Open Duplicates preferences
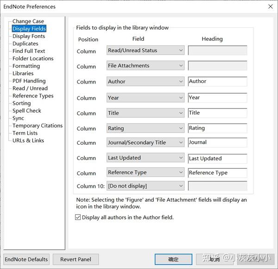 [25, 44]
